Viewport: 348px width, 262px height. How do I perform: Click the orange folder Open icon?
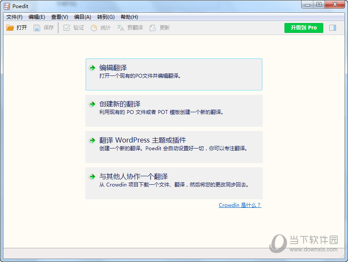[x=10, y=28]
